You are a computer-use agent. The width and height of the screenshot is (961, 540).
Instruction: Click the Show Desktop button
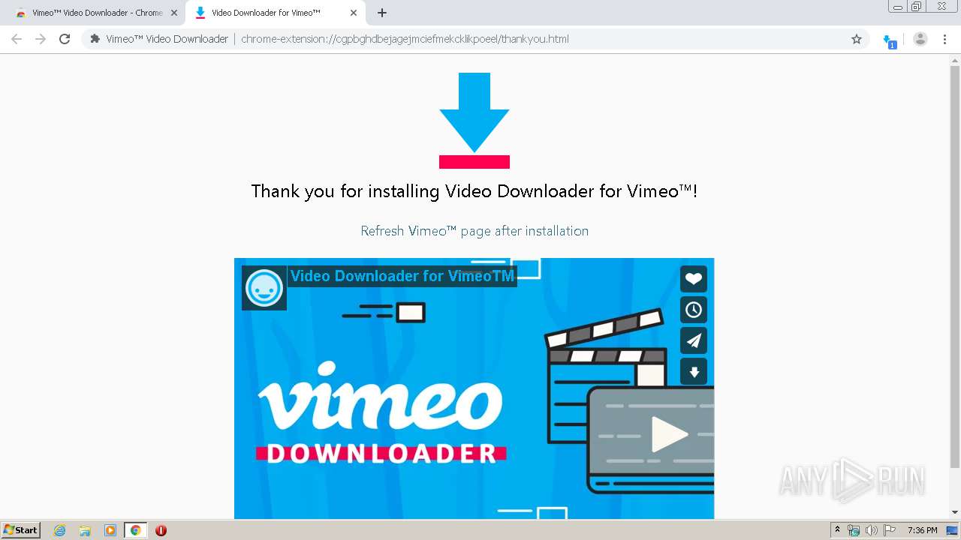[953, 530]
